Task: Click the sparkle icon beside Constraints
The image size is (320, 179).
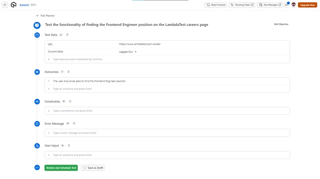Action: pyautogui.click(x=70, y=101)
